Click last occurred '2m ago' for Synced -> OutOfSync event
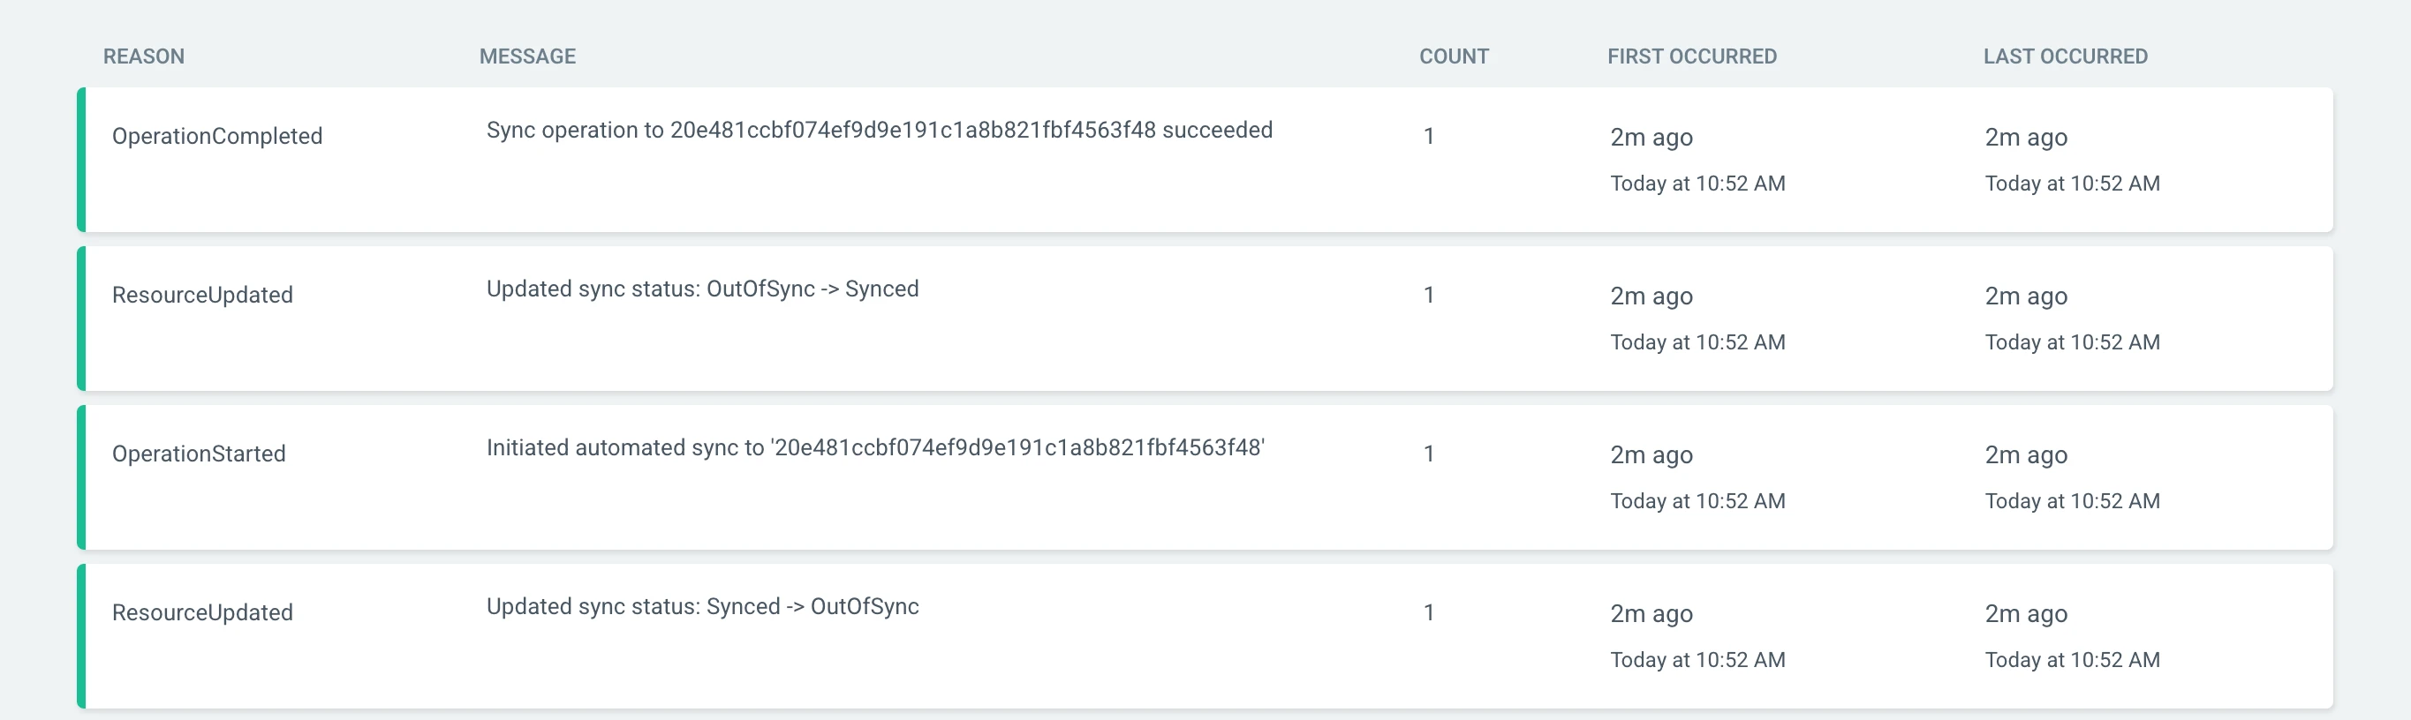The height and width of the screenshot is (720, 2411). 2025,614
